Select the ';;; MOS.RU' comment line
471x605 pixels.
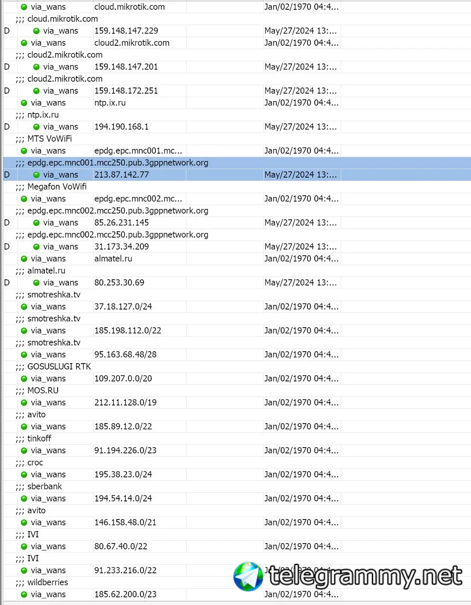pos(37,390)
